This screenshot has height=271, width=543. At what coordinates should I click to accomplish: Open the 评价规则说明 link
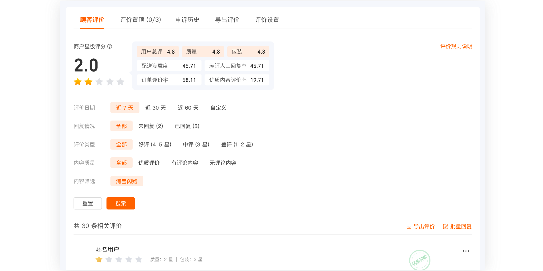pos(456,46)
